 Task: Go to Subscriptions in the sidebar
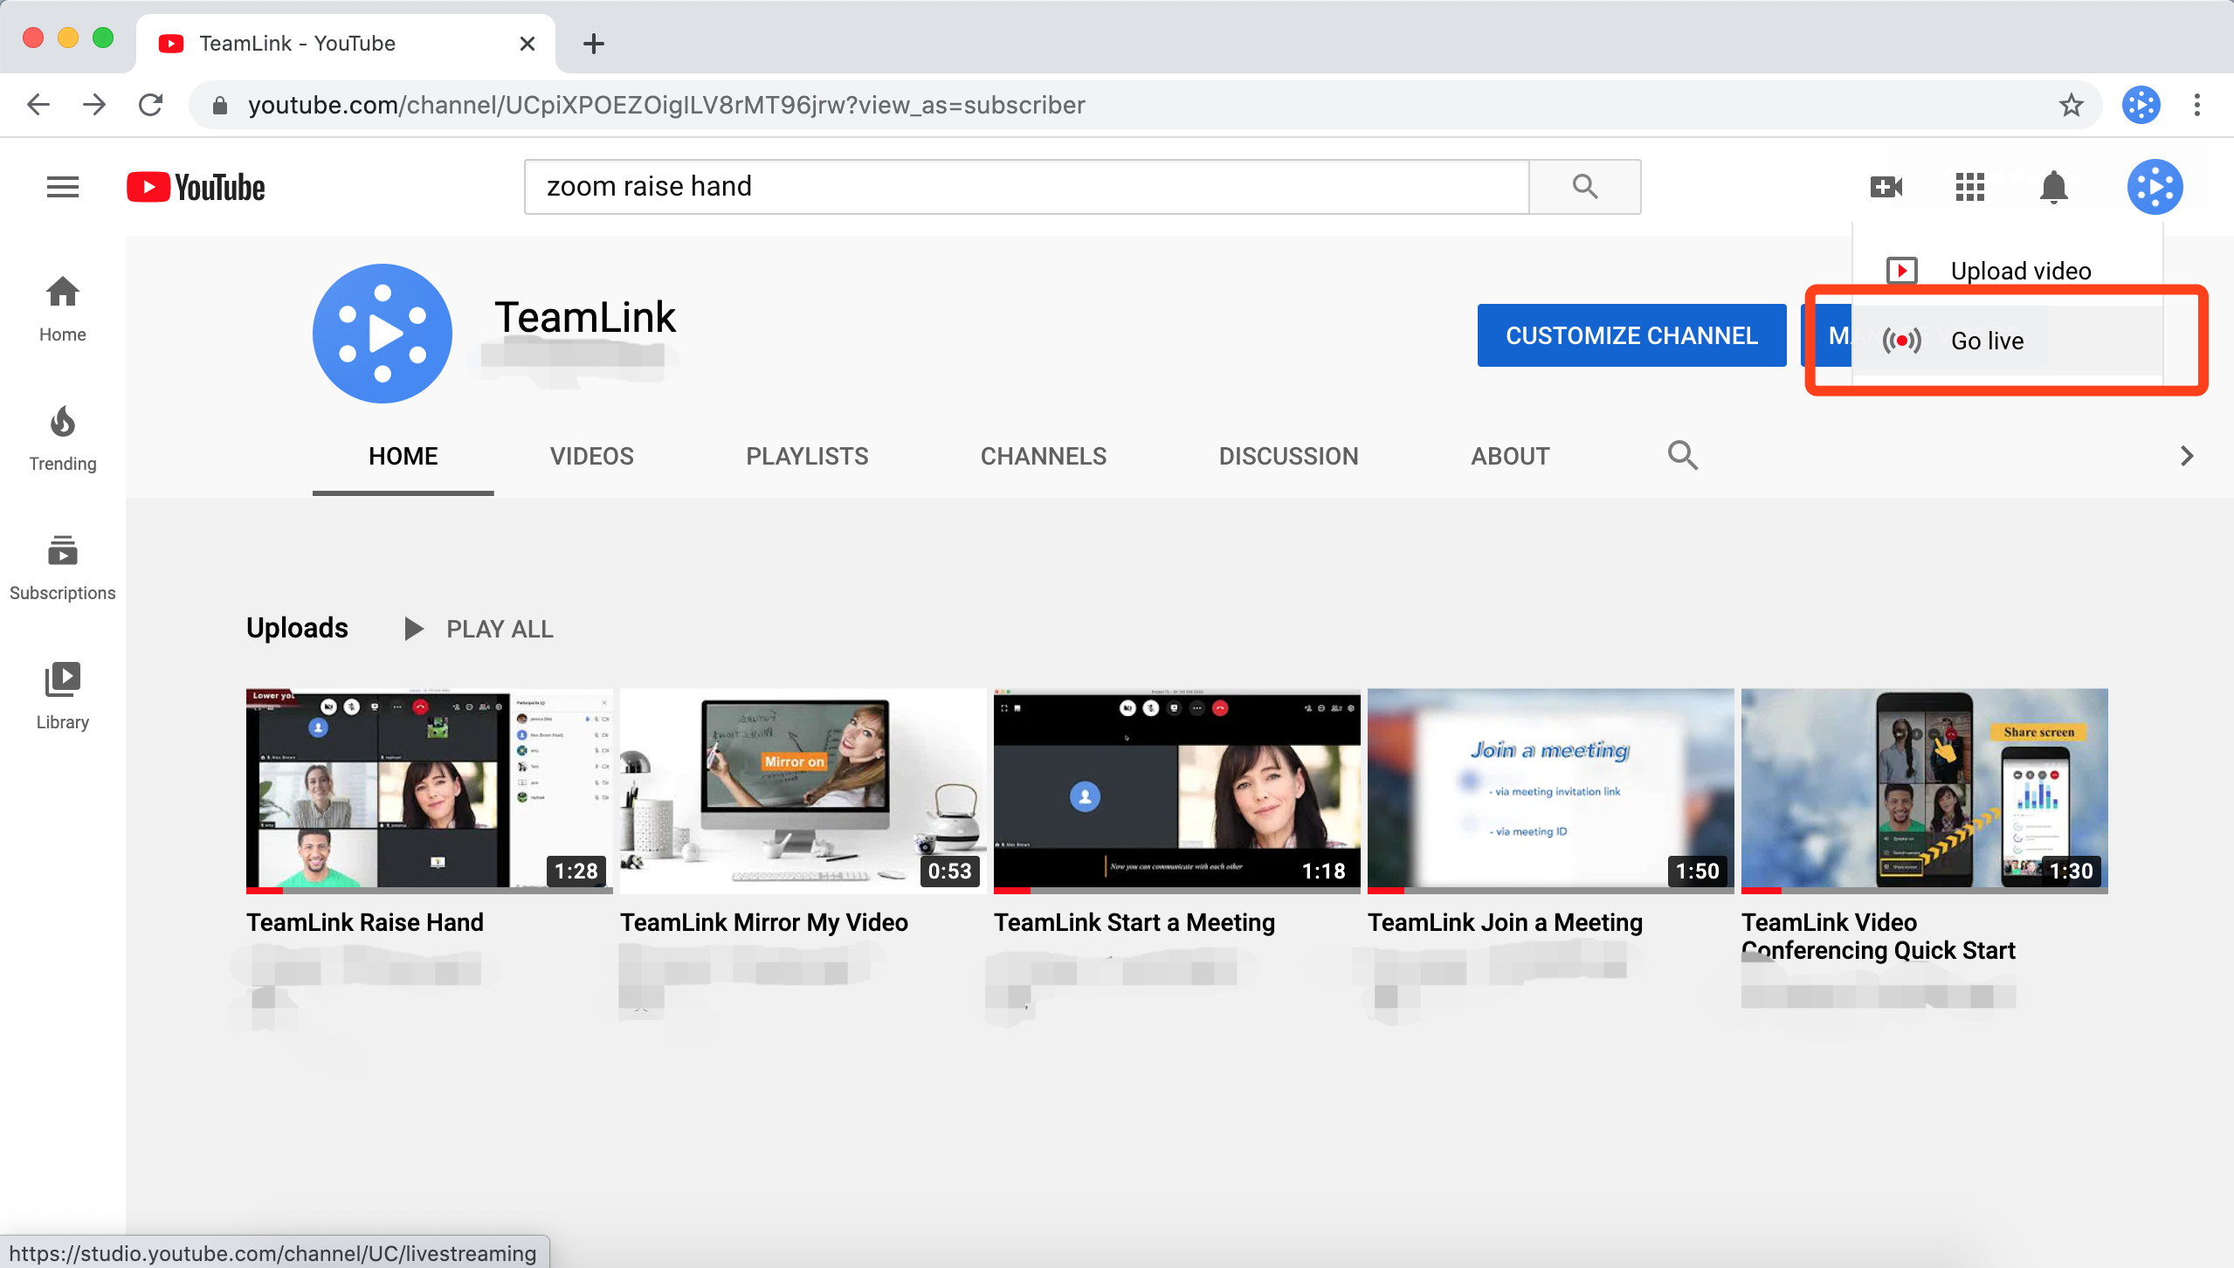pos(62,567)
